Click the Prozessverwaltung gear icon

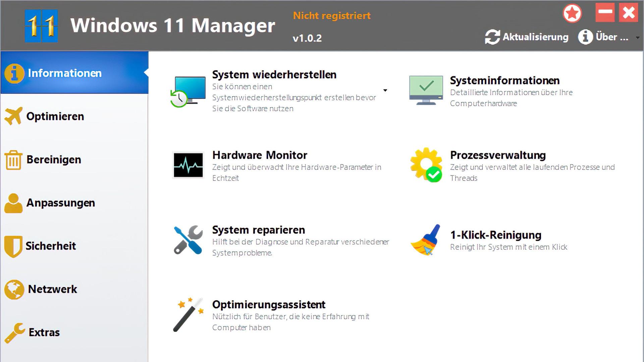426,165
